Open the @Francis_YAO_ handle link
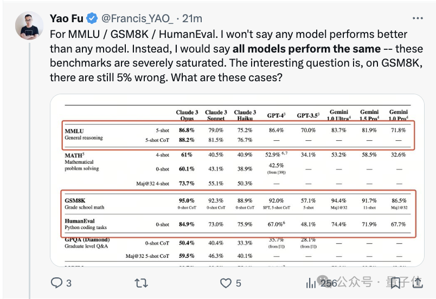This screenshot has height=299, width=436. tap(138, 18)
